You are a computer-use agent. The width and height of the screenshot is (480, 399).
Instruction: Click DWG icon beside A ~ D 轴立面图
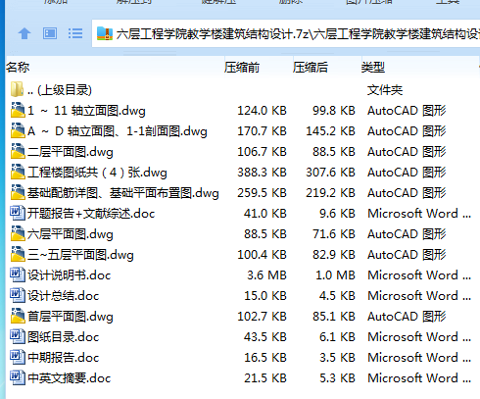[18, 130]
